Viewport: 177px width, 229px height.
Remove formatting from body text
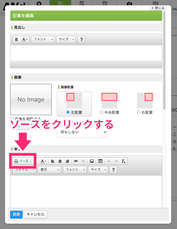123,161
